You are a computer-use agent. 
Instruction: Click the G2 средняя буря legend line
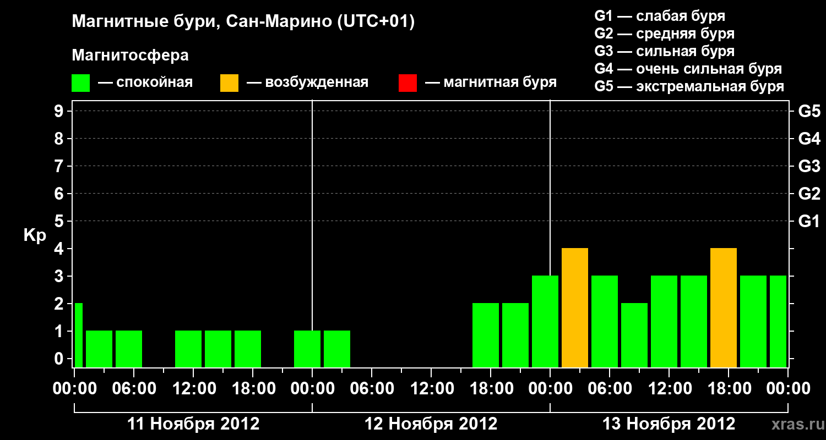click(664, 34)
